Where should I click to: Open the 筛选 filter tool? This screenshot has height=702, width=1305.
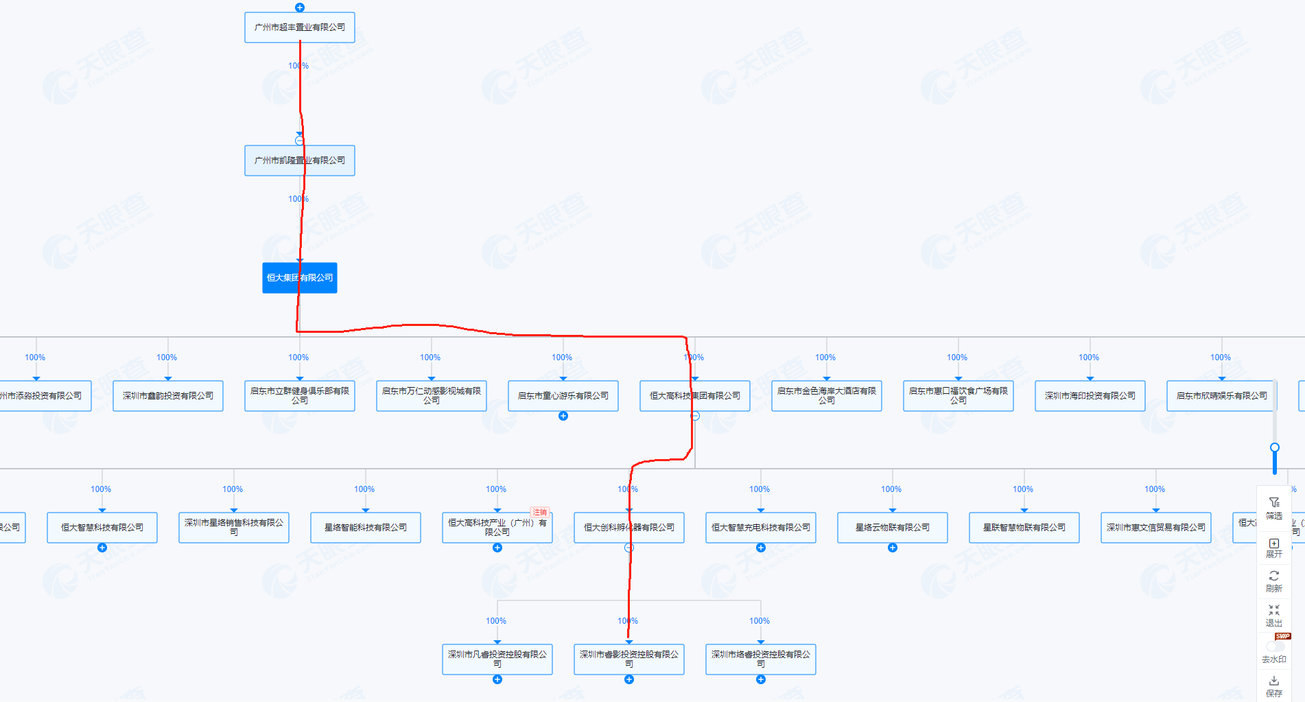(x=1274, y=508)
